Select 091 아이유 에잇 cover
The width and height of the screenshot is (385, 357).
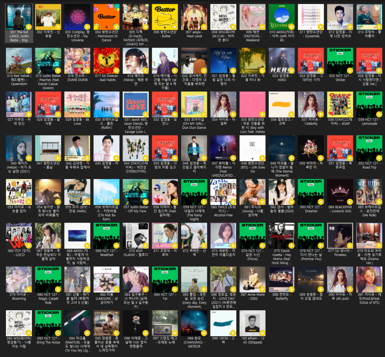369,280
